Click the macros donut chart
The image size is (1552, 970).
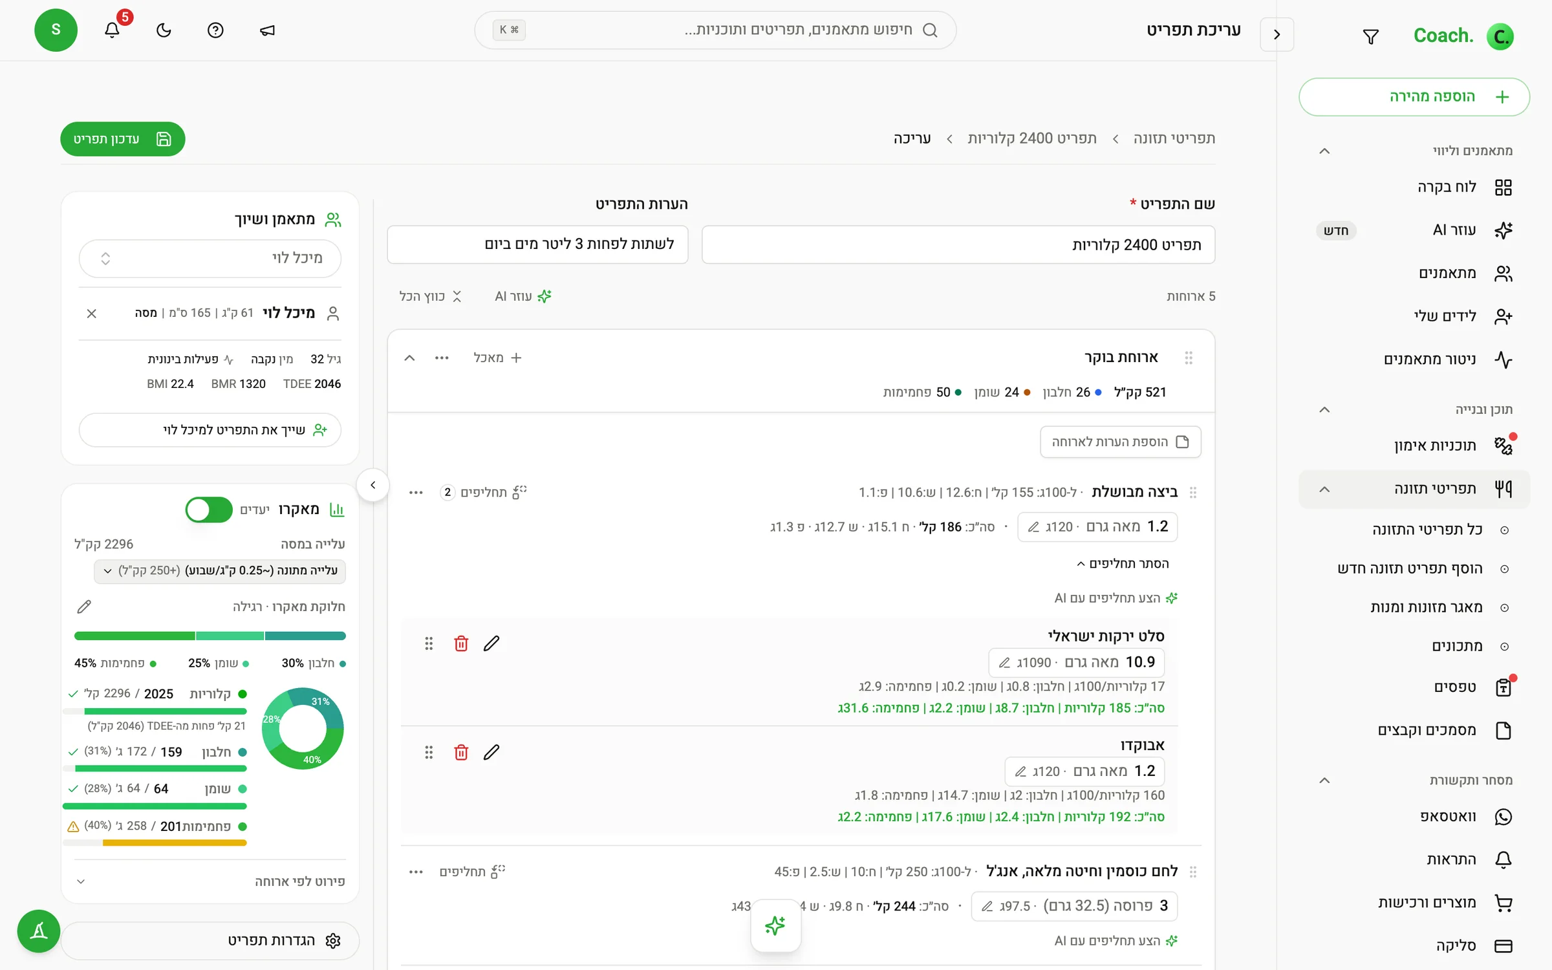303,728
